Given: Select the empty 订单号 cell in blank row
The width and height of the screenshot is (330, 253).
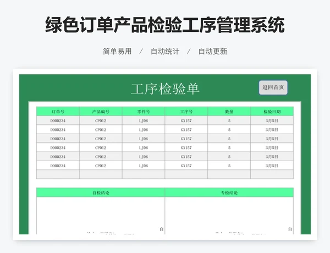Looking at the screenshot, I should (58, 174).
